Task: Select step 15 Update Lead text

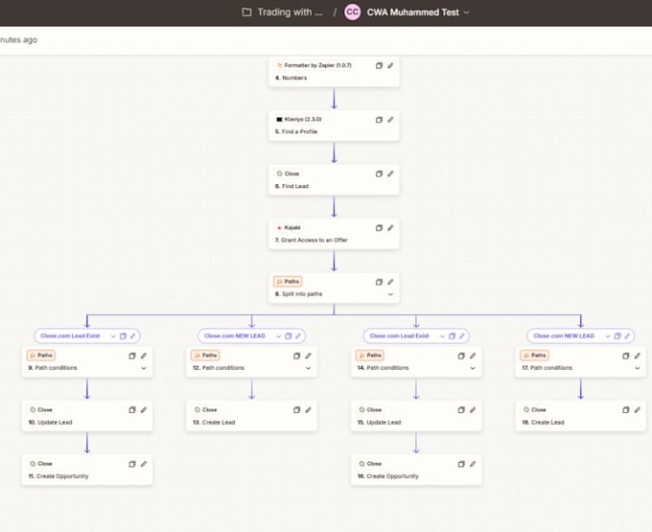Action: tap(379, 423)
